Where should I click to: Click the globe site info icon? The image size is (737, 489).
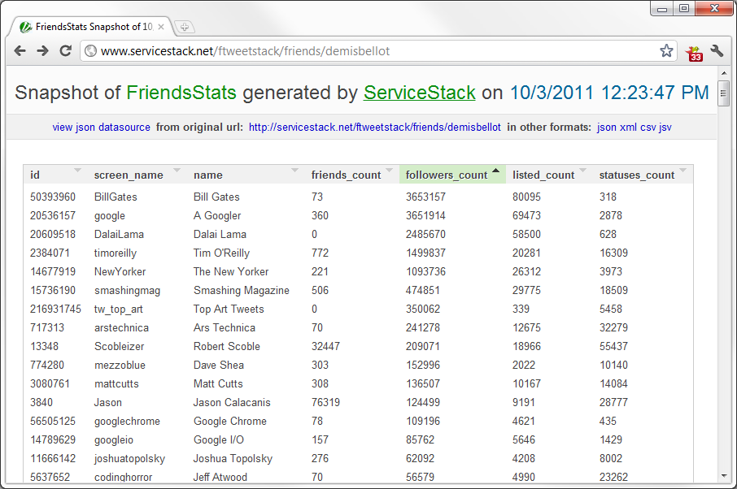point(91,50)
